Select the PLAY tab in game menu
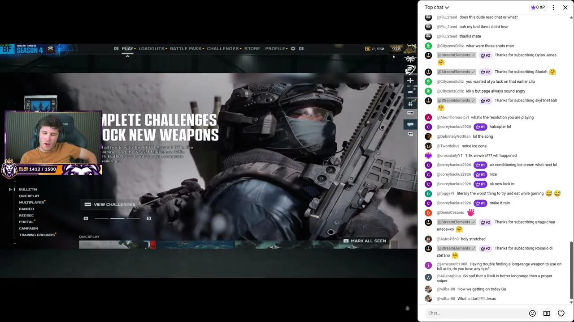574x322 pixels. [127, 48]
